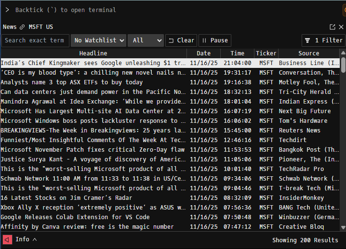Open Microsoft November Patch fixes headline
The width and height of the screenshot is (346, 249).
(93, 150)
